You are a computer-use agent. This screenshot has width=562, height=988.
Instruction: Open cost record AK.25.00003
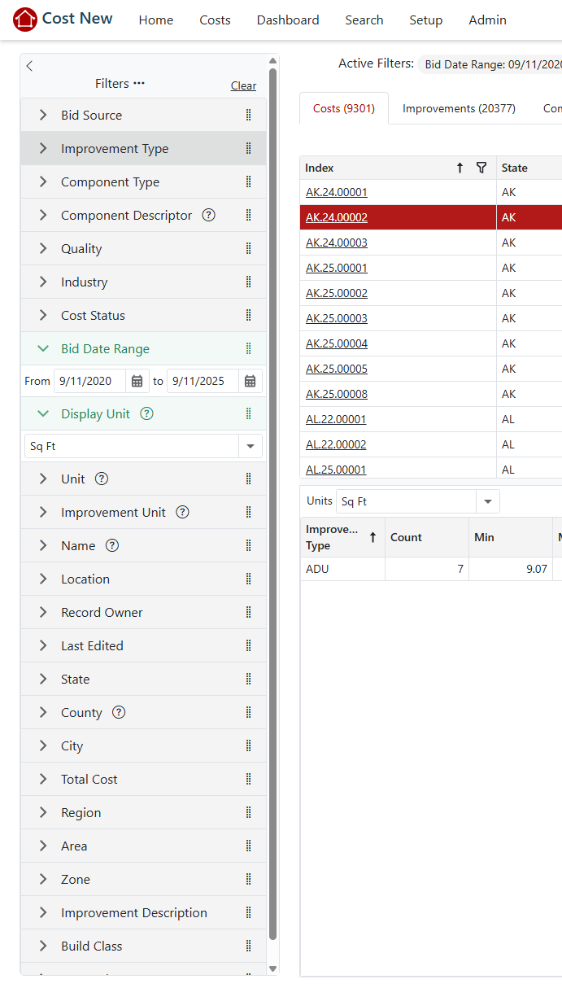point(337,318)
